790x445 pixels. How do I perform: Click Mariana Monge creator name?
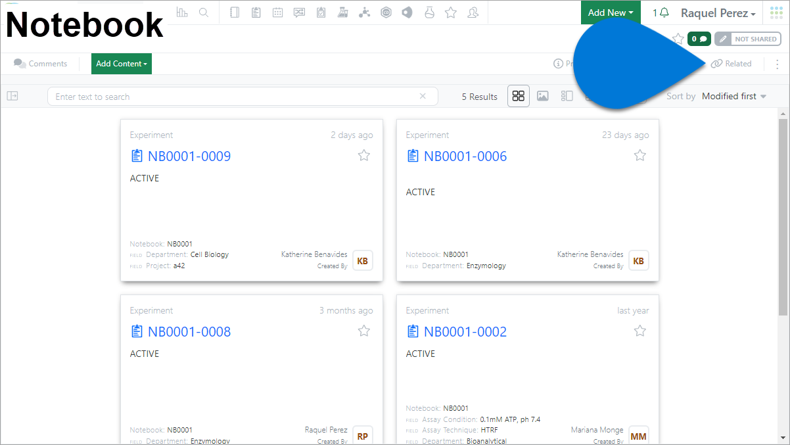[597, 430]
